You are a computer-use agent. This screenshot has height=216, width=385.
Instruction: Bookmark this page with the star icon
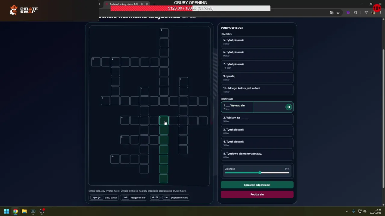click(x=338, y=13)
